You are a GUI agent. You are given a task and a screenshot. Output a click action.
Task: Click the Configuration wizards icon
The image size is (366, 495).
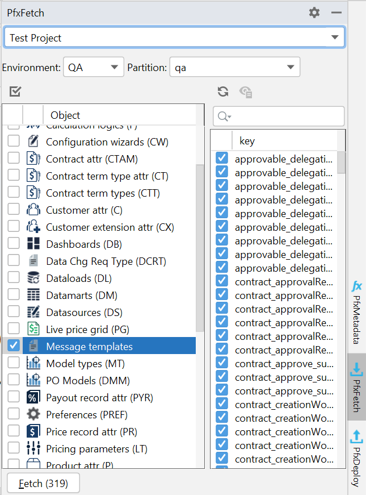click(x=33, y=142)
